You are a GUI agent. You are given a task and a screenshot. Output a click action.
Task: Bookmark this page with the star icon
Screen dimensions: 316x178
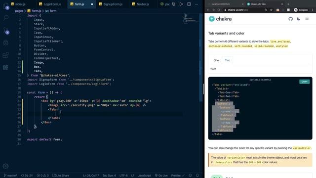pos(271,10)
